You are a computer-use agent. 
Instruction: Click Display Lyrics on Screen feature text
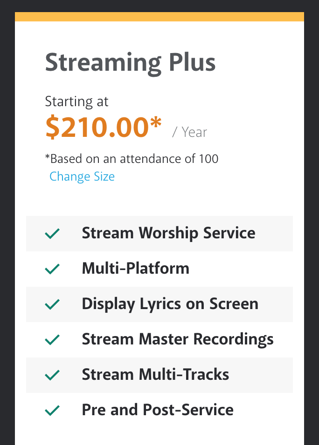point(170,304)
